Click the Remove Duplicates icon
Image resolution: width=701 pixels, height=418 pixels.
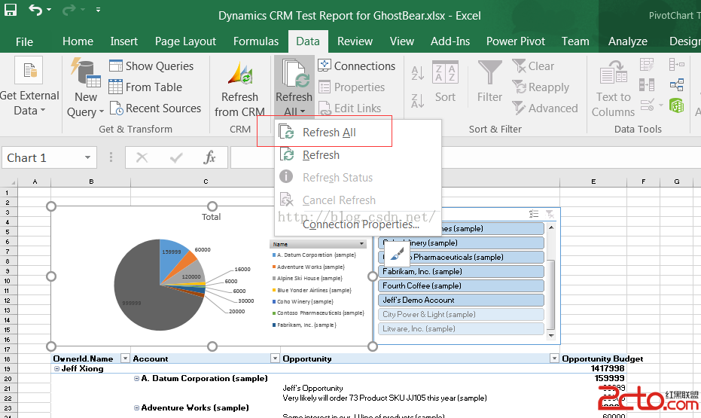tap(647, 85)
